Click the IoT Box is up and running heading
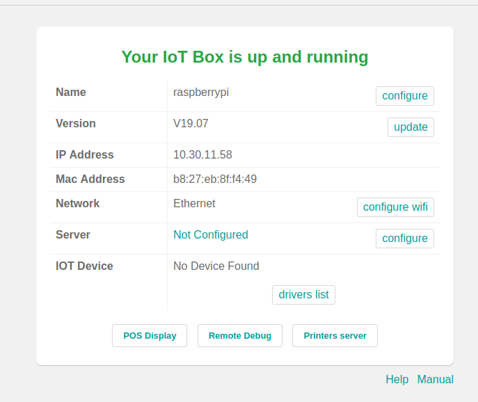The height and width of the screenshot is (402, 478). 245,57
